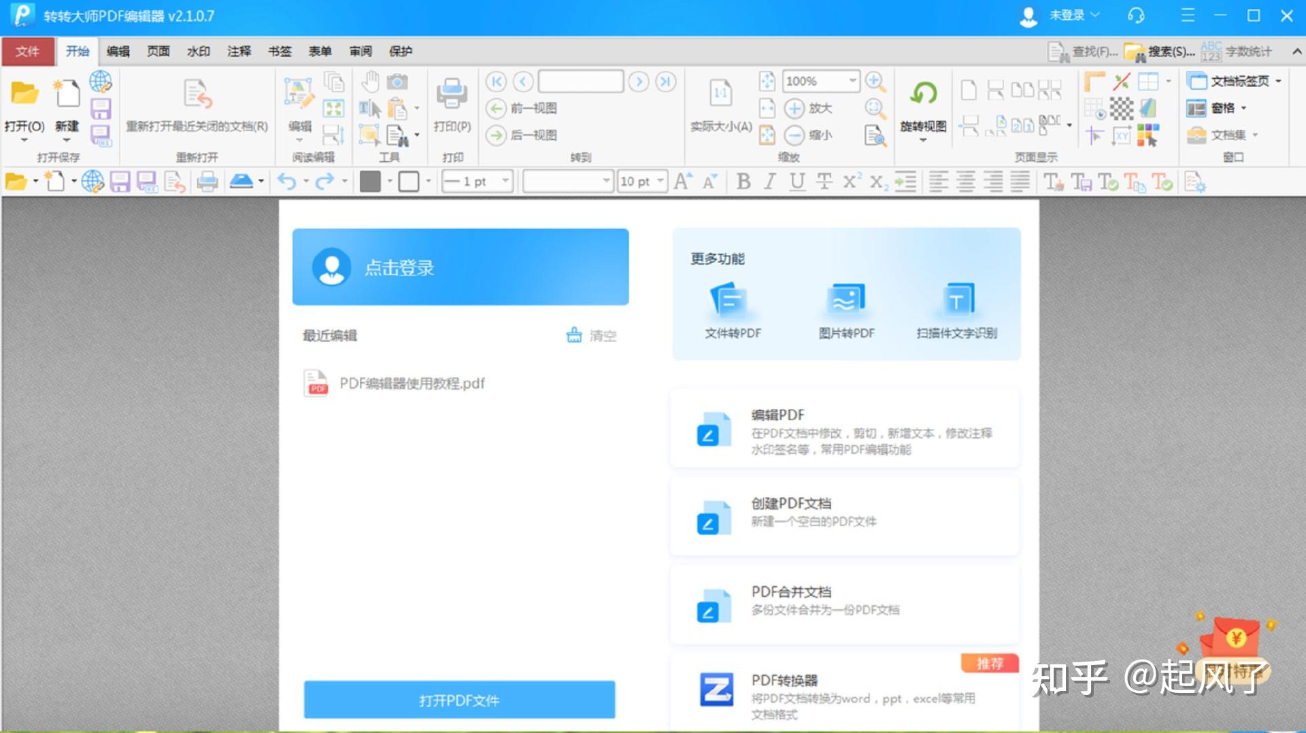This screenshot has width=1306, height=733.
Task: Toggle italic text formatting
Action: (770, 182)
